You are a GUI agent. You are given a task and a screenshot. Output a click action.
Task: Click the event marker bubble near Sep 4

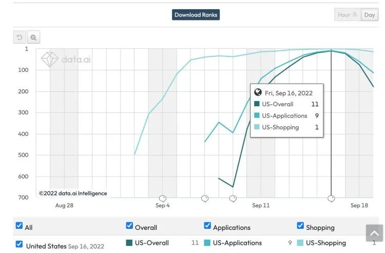pyautogui.click(x=163, y=199)
